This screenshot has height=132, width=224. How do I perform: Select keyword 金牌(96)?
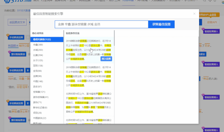(x=38, y=76)
